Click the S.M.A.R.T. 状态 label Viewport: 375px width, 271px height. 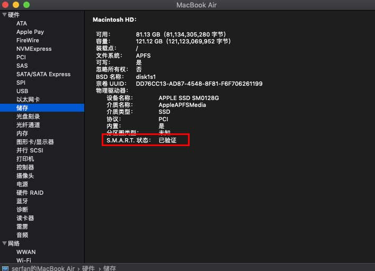pyautogui.click(x=129, y=140)
